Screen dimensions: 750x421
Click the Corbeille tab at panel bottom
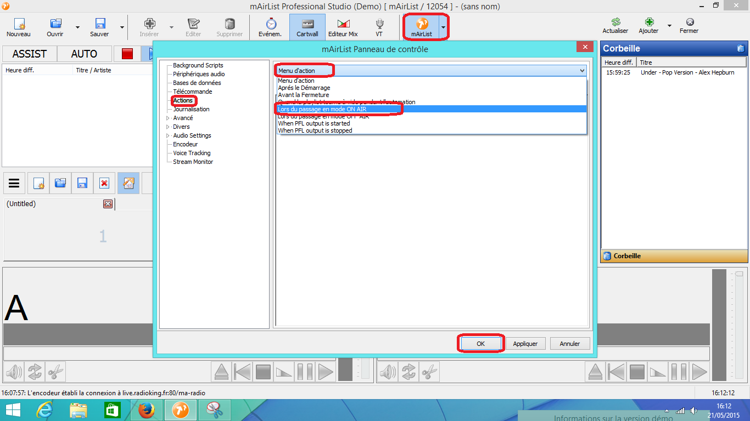click(674, 256)
